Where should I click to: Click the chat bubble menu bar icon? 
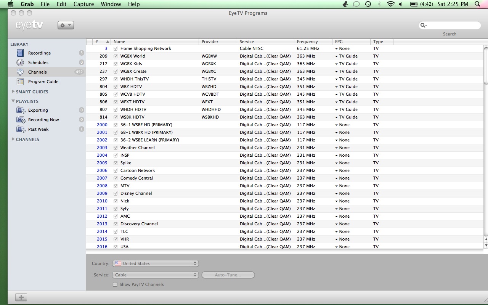(x=356, y=4)
